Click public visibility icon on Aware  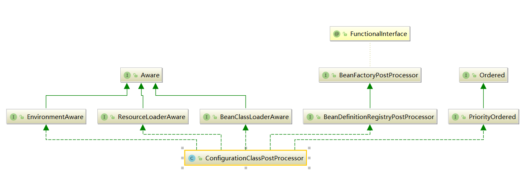(x=135, y=76)
